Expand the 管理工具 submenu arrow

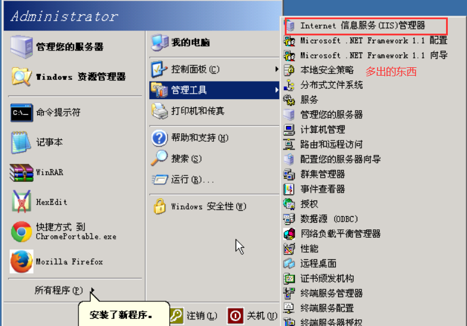[x=277, y=90]
